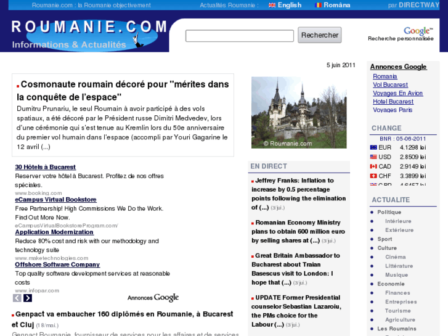Click the USD rate 2.8509 lei
Image resolution: width=448 pixels, height=336 pixels.
click(x=413, y=157)
